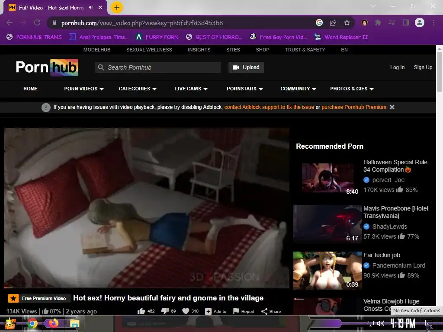This screenshot has width=443, height=332.
Task: Open SHOP in the top bar
Action: [263, 50]
